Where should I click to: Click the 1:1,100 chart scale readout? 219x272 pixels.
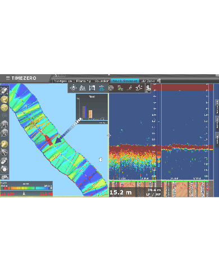coord(7,193)
